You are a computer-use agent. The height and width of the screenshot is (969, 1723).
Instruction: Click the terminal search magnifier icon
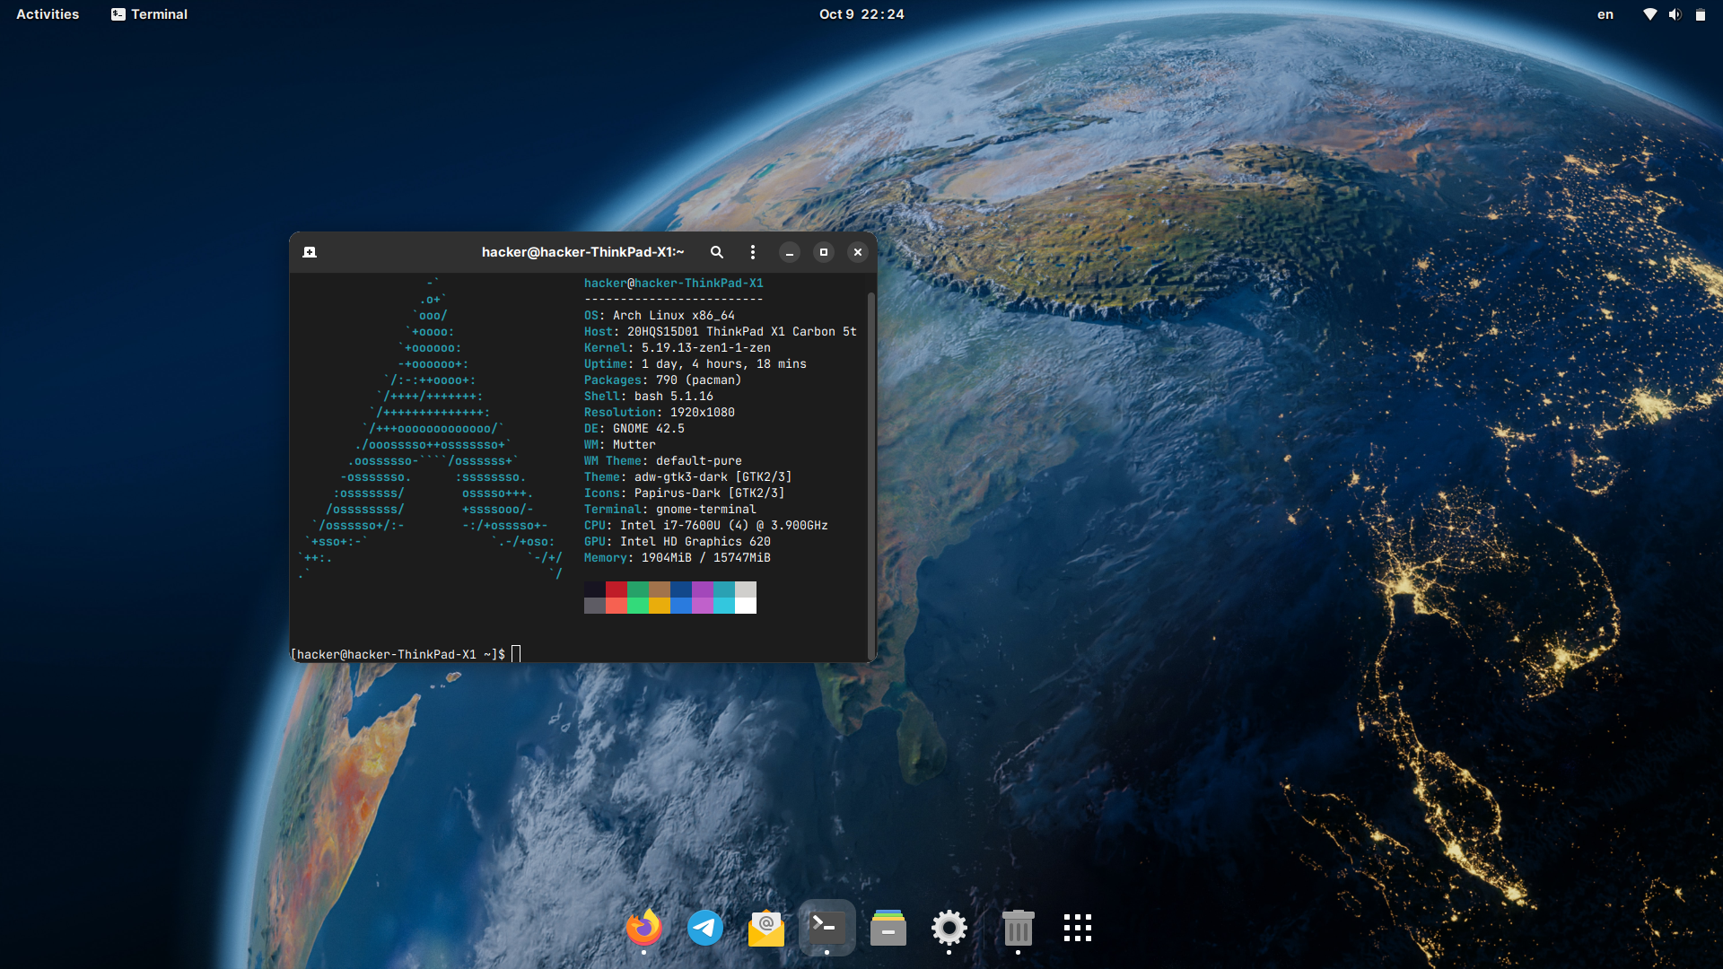[x=716, y=252]
